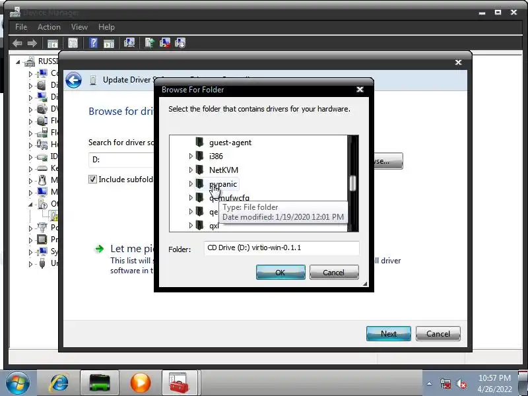The width and height of the screenshot is (528, 396).
Task: Toggle the action pane icon beside Help icon
Action: [x=109, y=43]
